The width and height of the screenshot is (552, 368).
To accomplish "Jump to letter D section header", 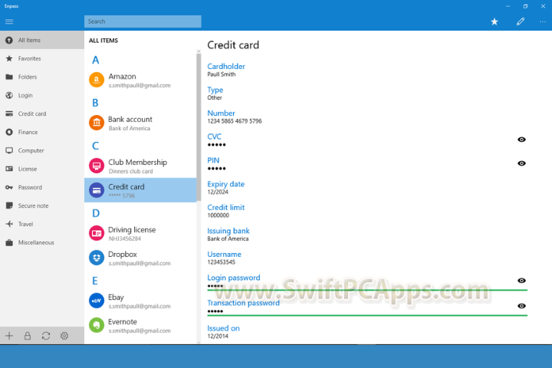I will (96, 213).
